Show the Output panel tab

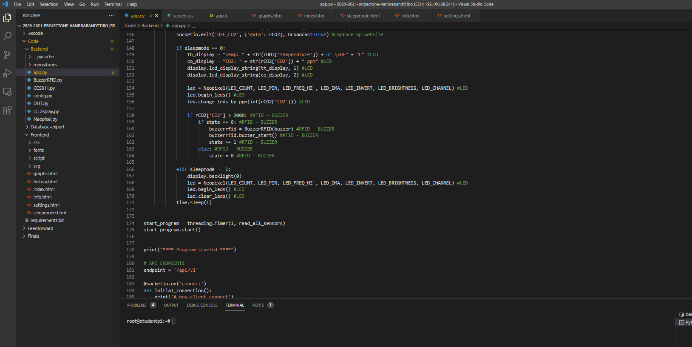171,305
